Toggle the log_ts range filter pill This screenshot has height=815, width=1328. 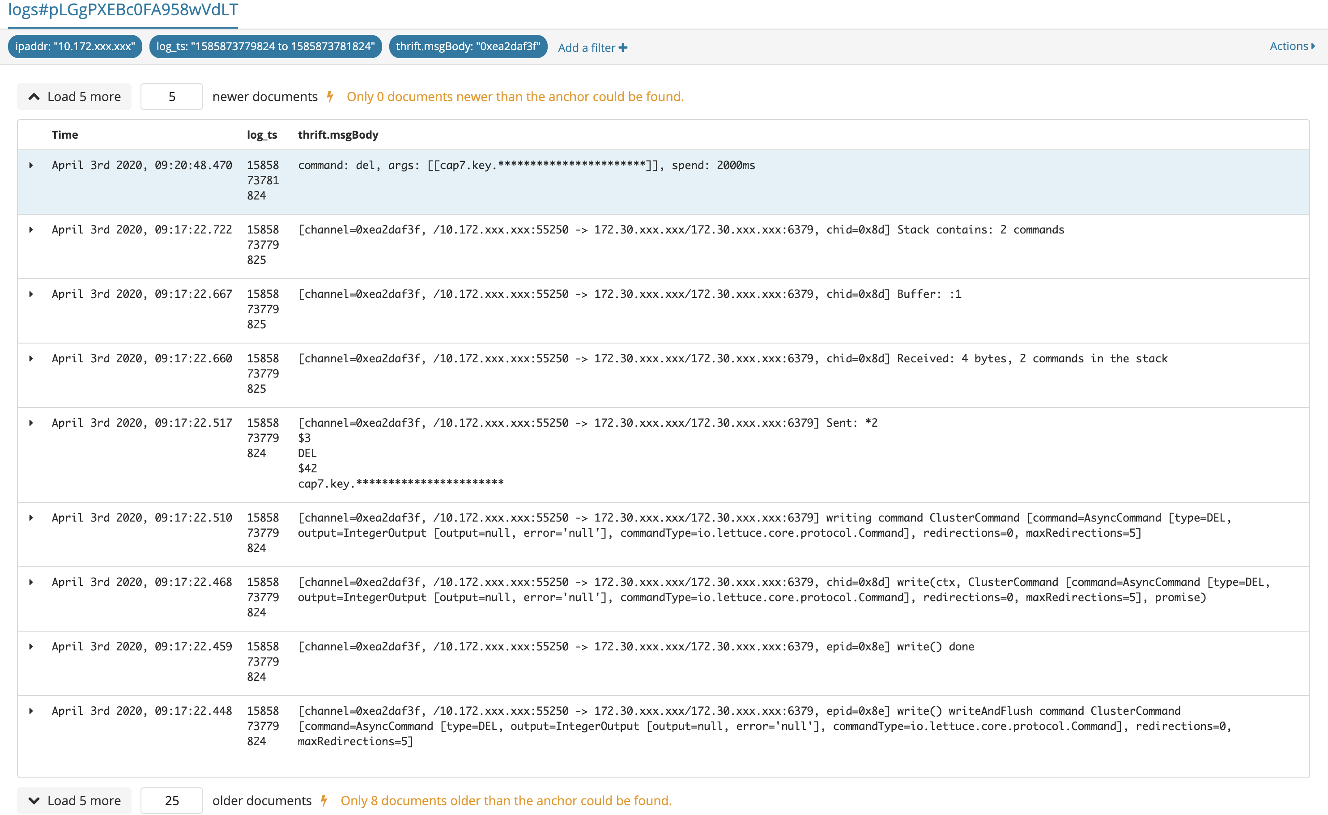pyautogui.click(x=265, y=47)
